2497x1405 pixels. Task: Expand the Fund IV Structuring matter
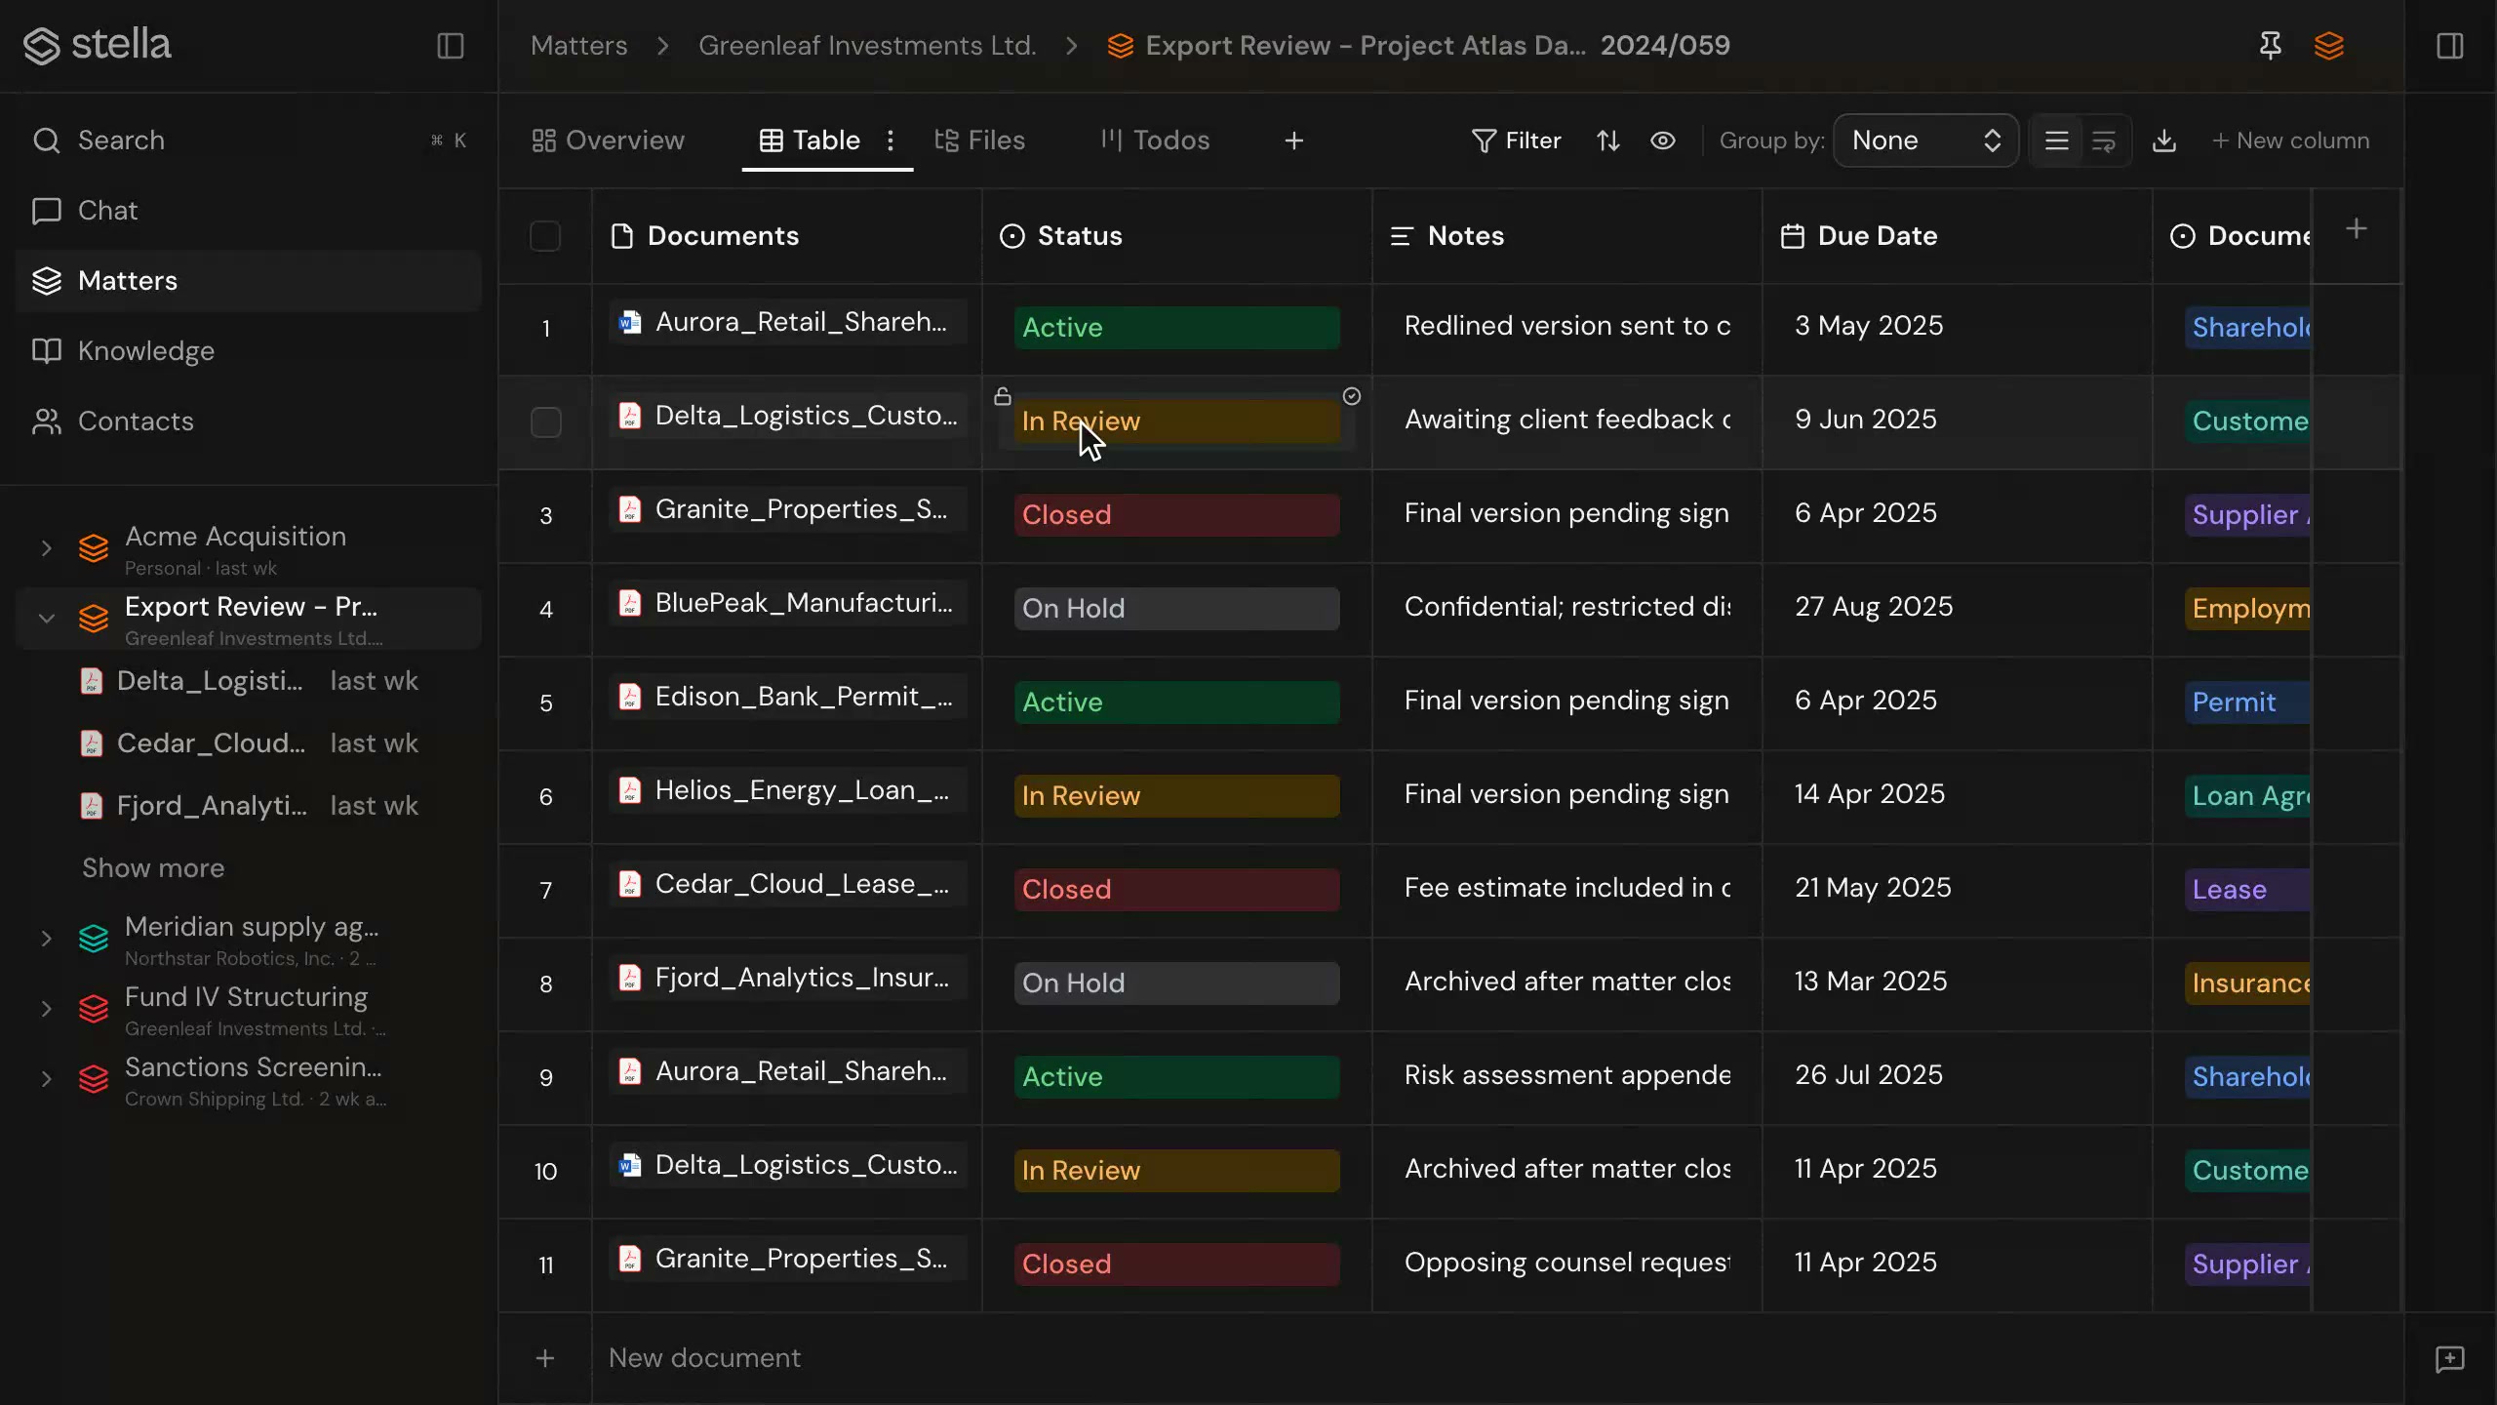[x=46, y=1009]
